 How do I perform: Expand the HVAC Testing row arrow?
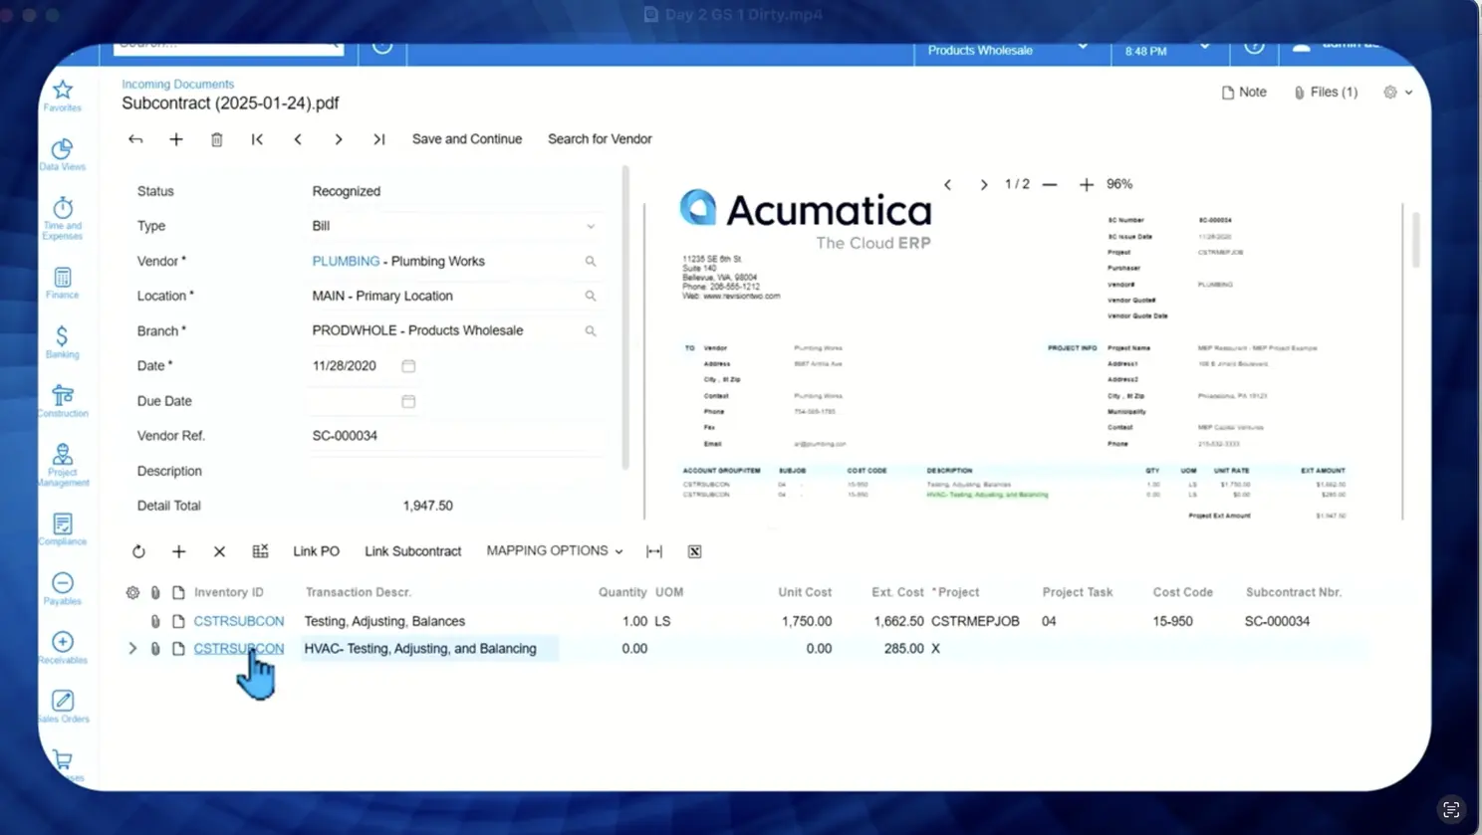132,649
